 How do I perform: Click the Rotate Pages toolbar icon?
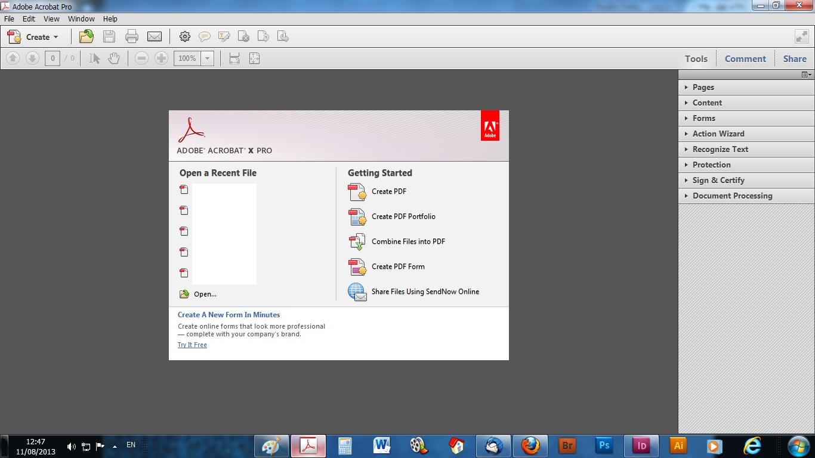pyautogui.click(x=263, y=36)
